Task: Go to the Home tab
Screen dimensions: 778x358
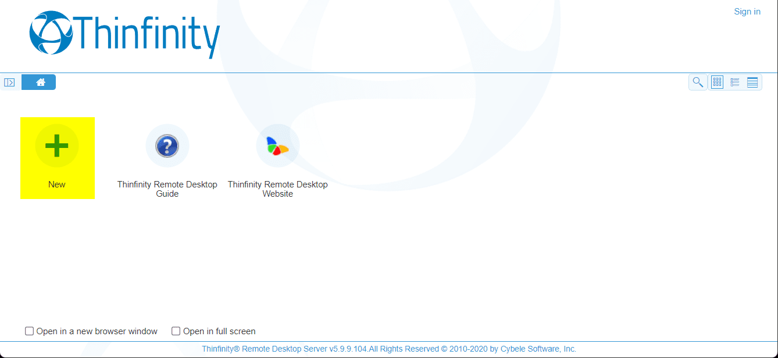Action: tap(39, 82)
